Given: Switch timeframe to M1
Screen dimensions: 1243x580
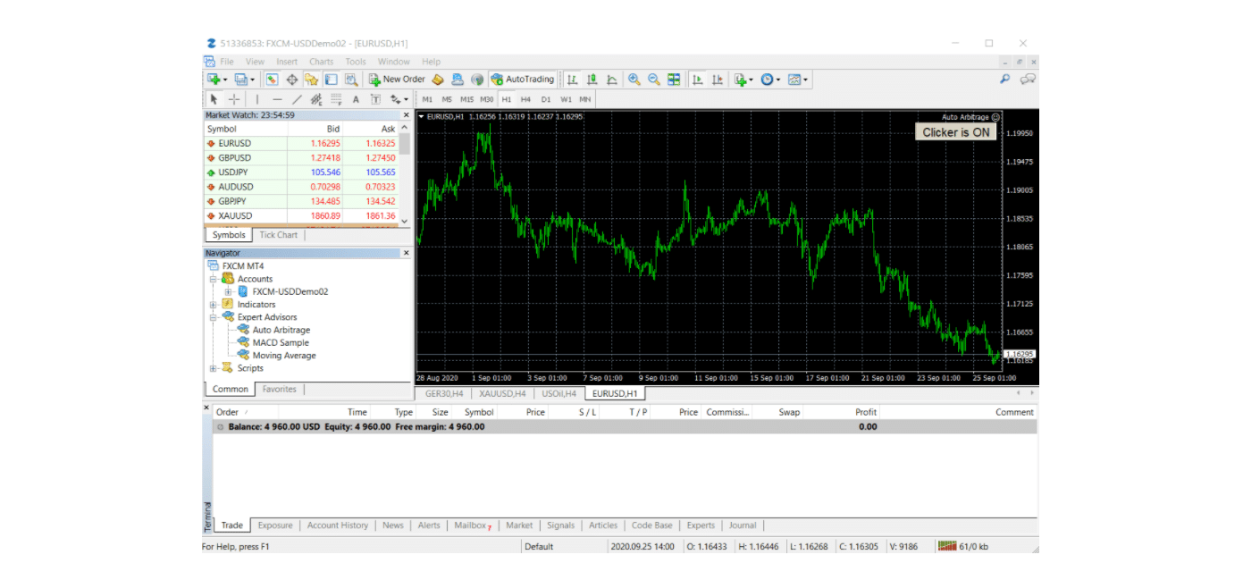Looking at the screenshot, I should 427,99.
